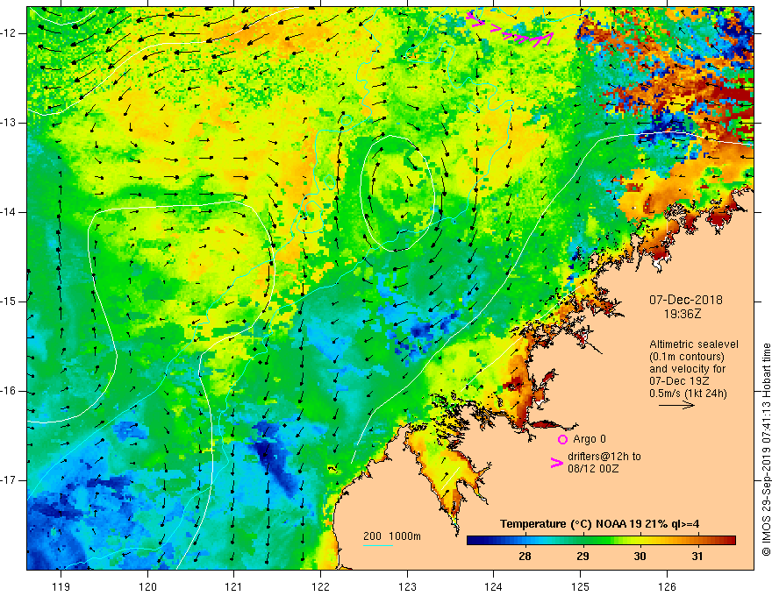Click longitude axis label 120
772x596 pixels.
tap(147, 586)
